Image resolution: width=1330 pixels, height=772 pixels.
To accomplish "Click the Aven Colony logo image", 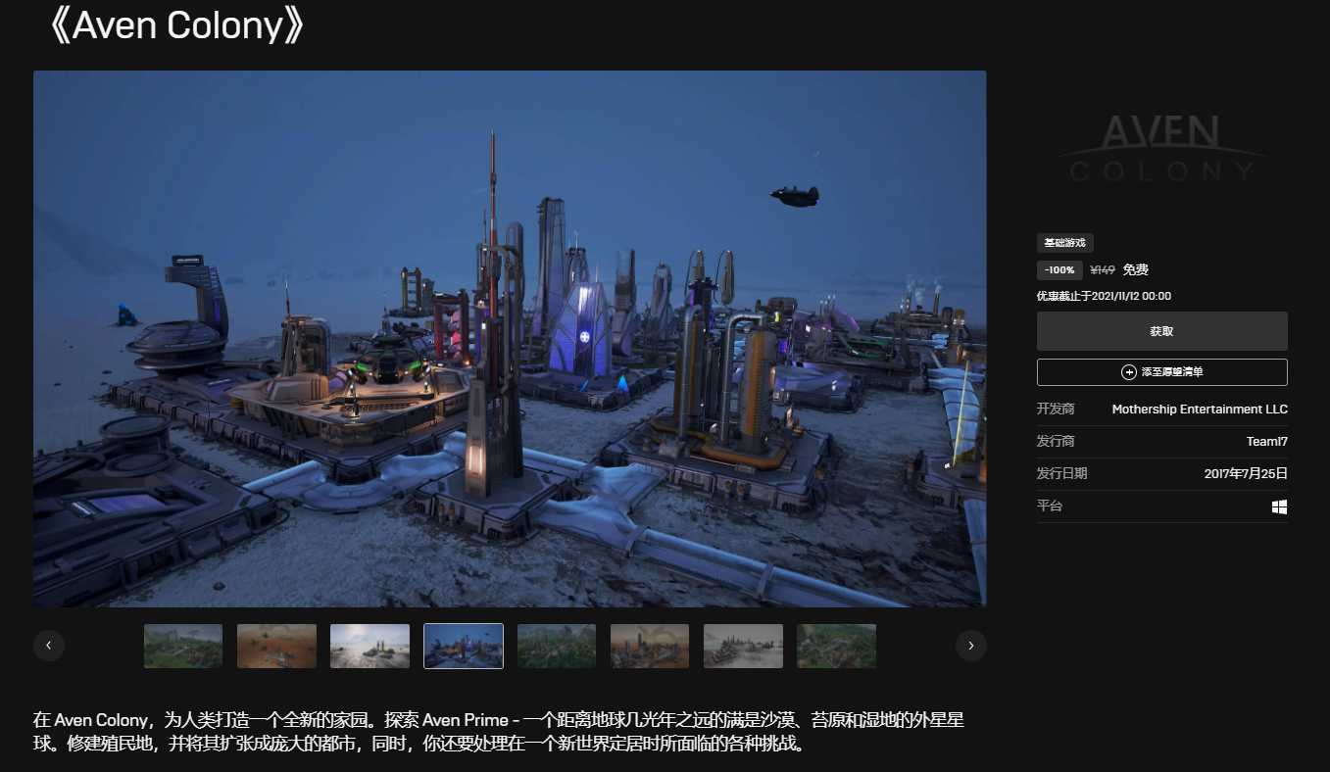I will pyautogui.click(x=1161, y=147).
